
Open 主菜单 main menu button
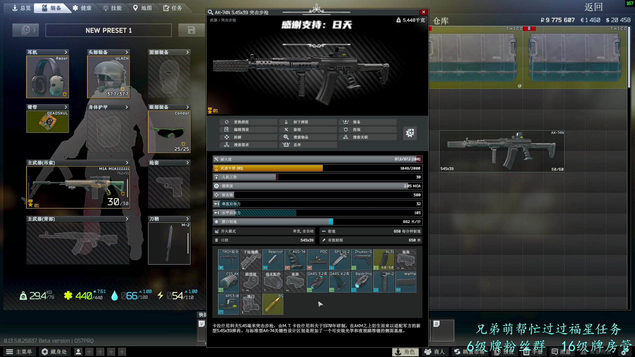pyautogui.click(x=19, y=352)
